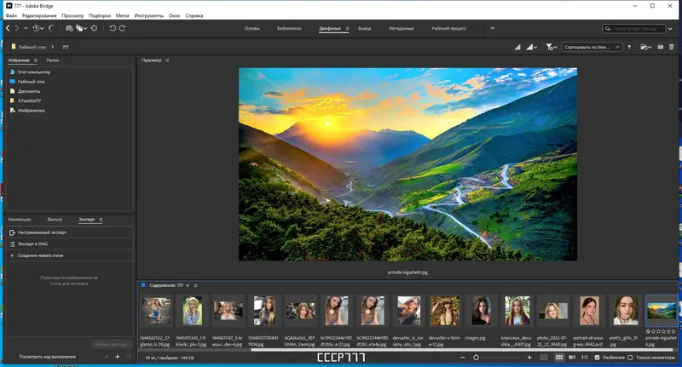Open the Окно menu
This screenshot has height=367, width=682.
175,15
